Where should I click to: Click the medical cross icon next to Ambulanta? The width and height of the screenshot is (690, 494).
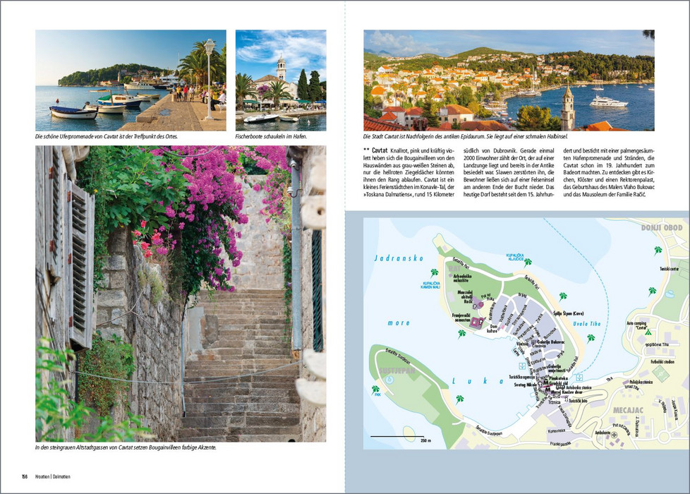click(615, 434)
